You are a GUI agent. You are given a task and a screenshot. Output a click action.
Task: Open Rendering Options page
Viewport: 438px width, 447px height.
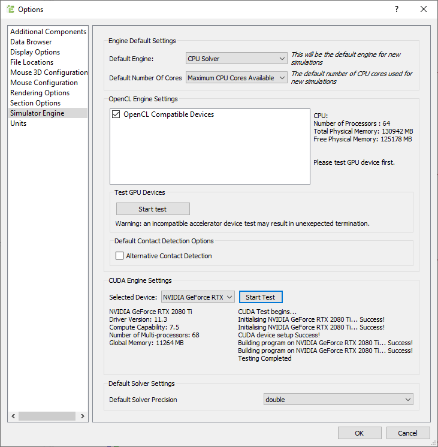40,93
